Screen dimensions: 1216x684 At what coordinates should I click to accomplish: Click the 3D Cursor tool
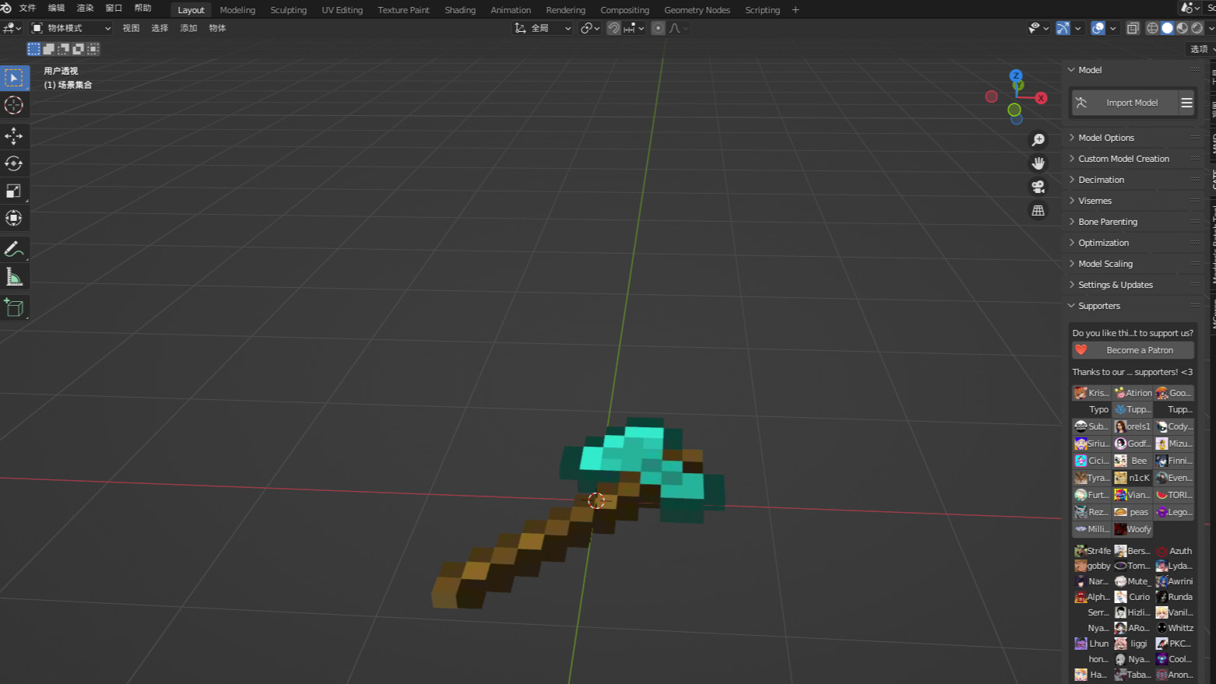(14, 105)
